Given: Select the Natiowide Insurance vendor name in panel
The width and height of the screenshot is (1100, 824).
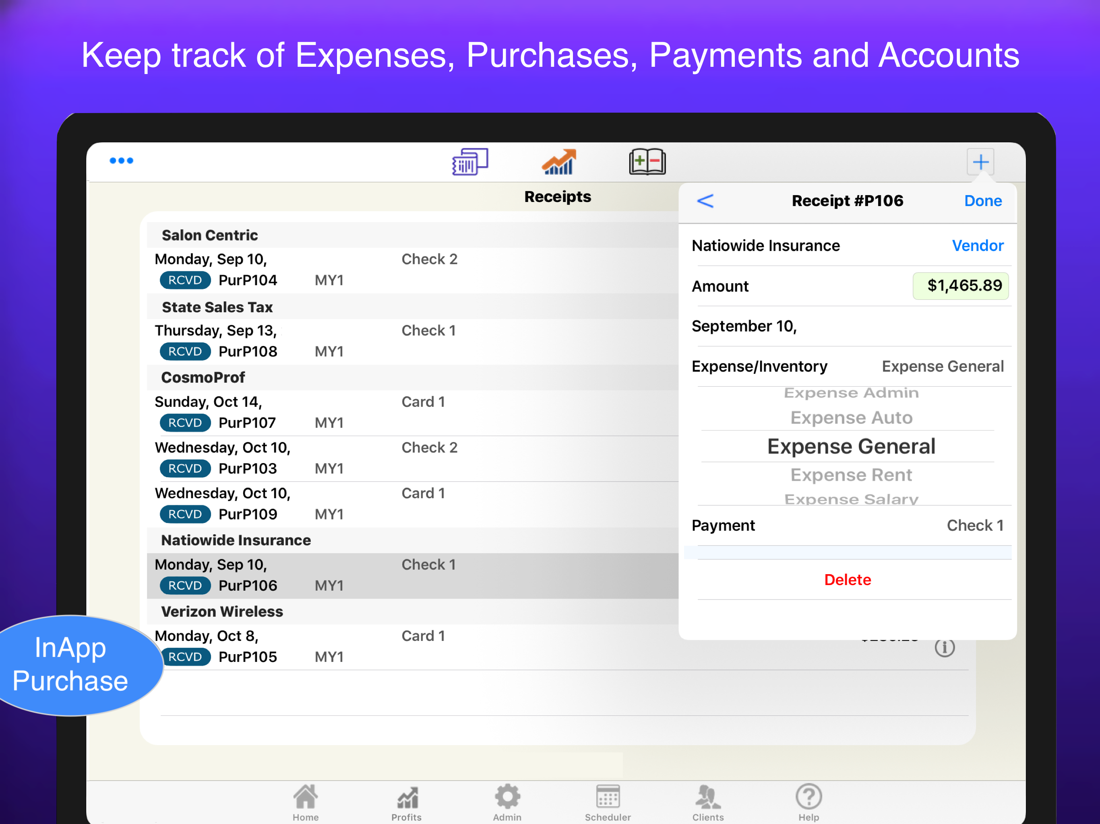Looking at the screenshot, I should tap(765, 245).
